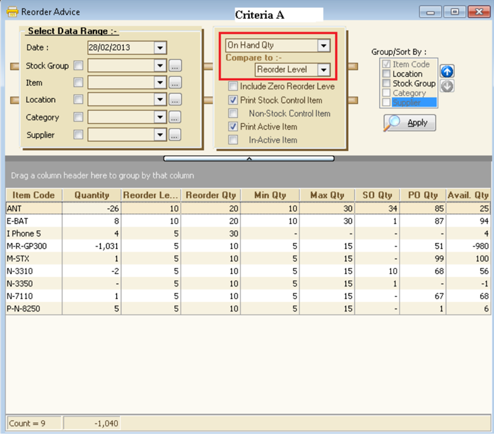
Task: Select the Supplier entry in Group/Sort list
Action: (x=406, y=102)
